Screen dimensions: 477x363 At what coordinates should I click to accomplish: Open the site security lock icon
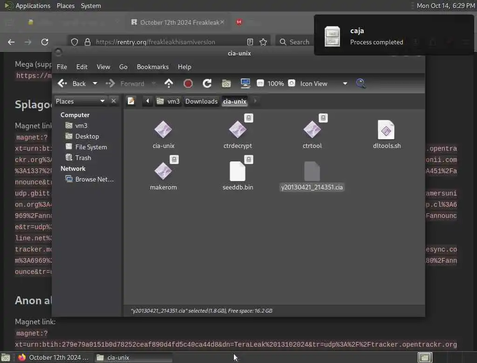[x=88, y=42]
